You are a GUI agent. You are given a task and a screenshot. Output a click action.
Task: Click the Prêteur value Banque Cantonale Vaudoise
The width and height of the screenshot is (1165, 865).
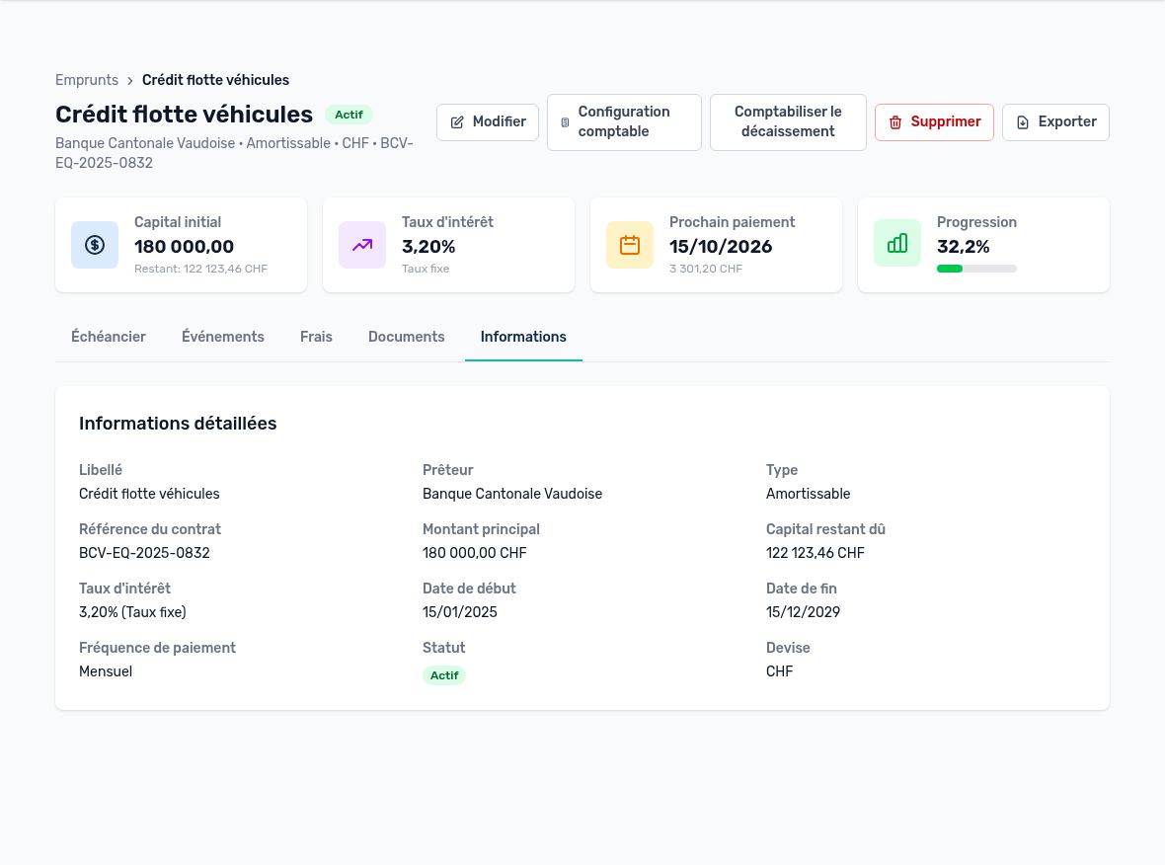(512, 494)
